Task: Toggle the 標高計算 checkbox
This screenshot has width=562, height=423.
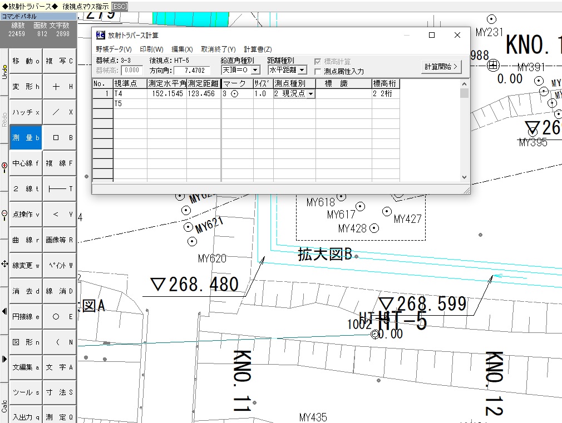Action: [318, 62]
